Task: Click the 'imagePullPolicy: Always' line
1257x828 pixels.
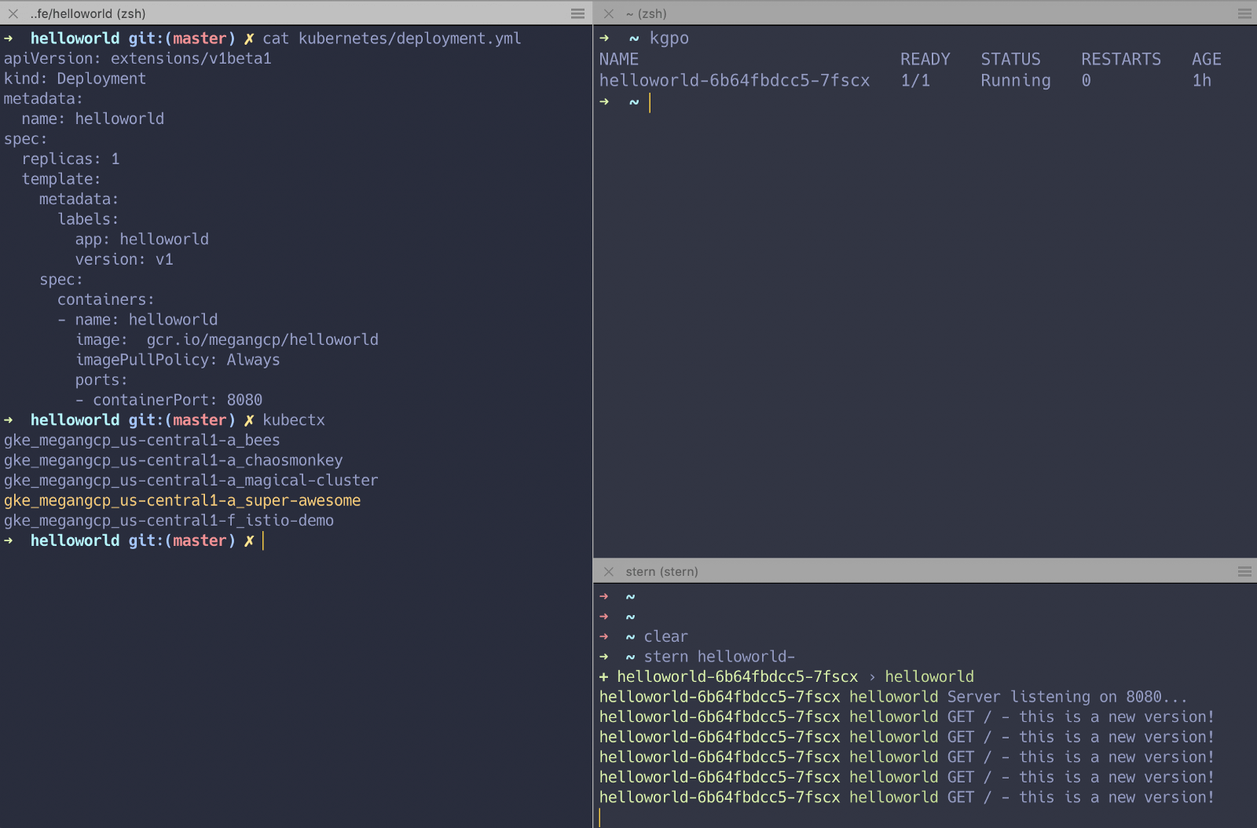Action: 178,360
